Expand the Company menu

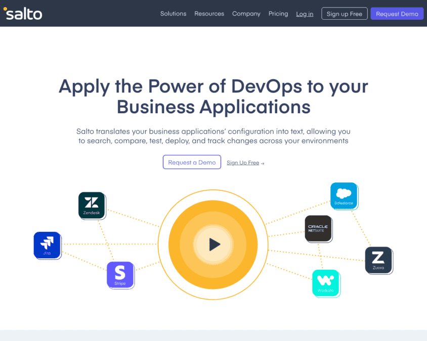click(x=246, y=14)
